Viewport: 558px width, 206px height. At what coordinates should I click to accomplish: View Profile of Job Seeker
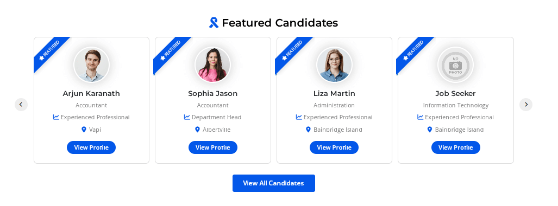[x=455, y=147]
